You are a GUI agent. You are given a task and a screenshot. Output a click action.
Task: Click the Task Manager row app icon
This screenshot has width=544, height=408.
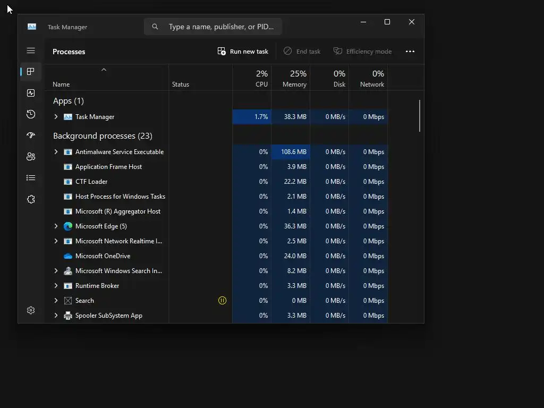[68, 117]
